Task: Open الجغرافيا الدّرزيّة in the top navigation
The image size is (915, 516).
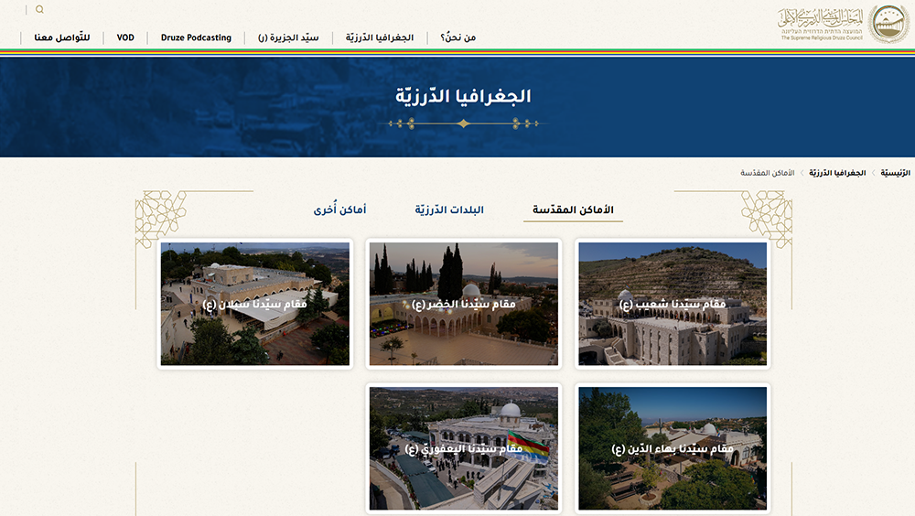Action: [379, 38]
